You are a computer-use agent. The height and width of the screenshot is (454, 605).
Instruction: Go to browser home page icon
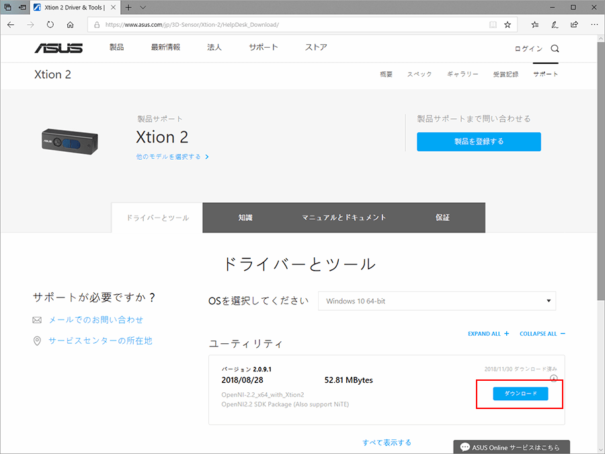(70, 25)
